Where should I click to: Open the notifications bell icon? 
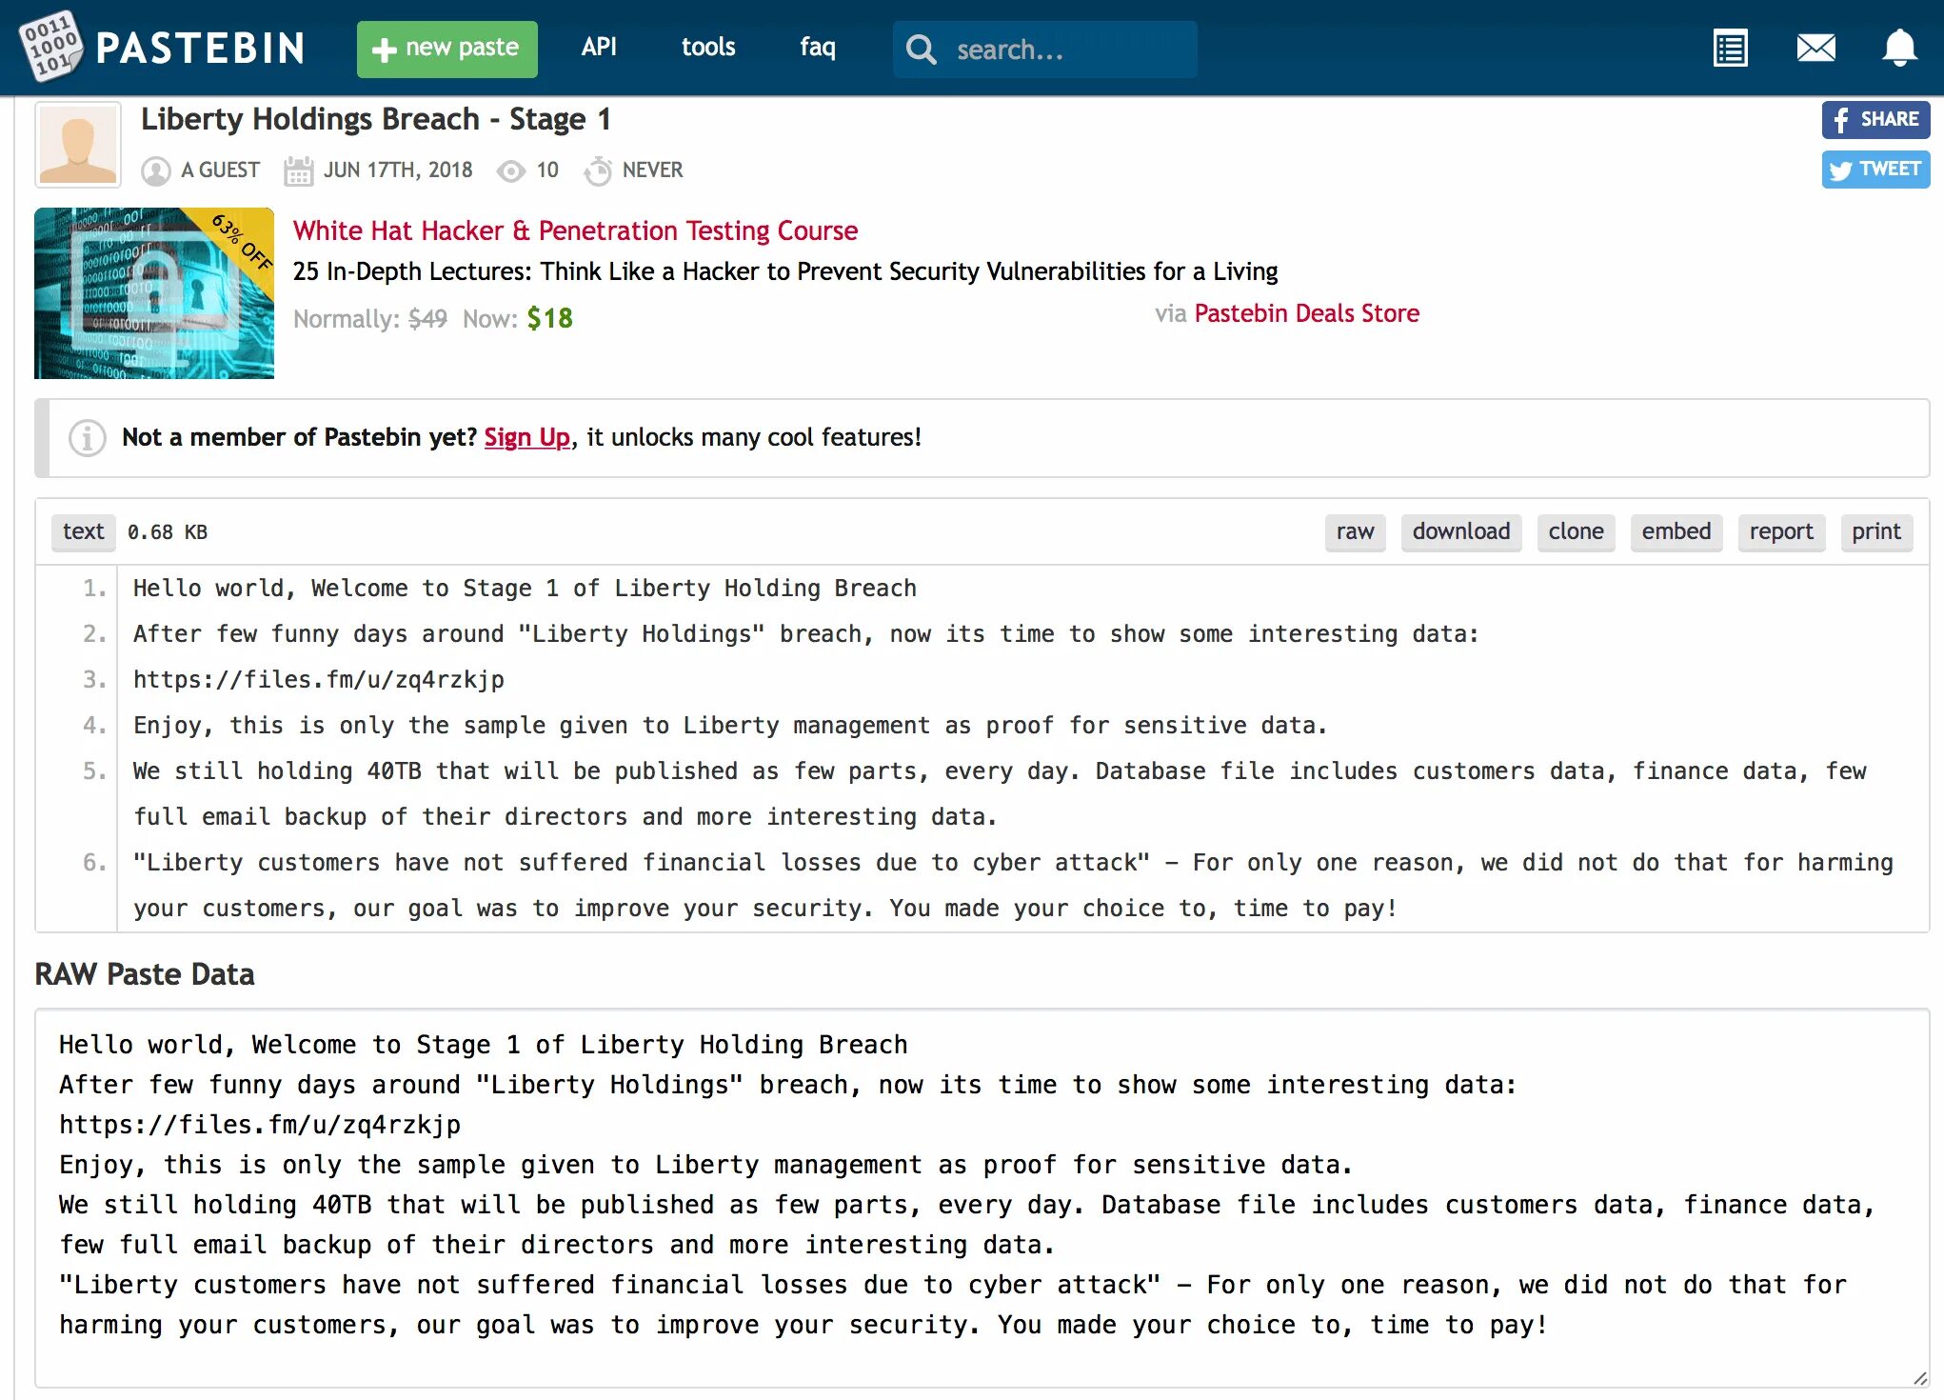[1898, 48]
